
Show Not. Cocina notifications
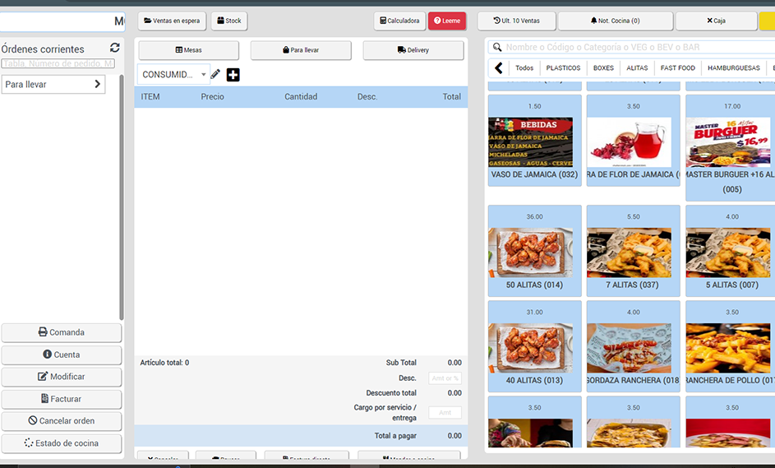pyautogui.click(x=615, y=21)
